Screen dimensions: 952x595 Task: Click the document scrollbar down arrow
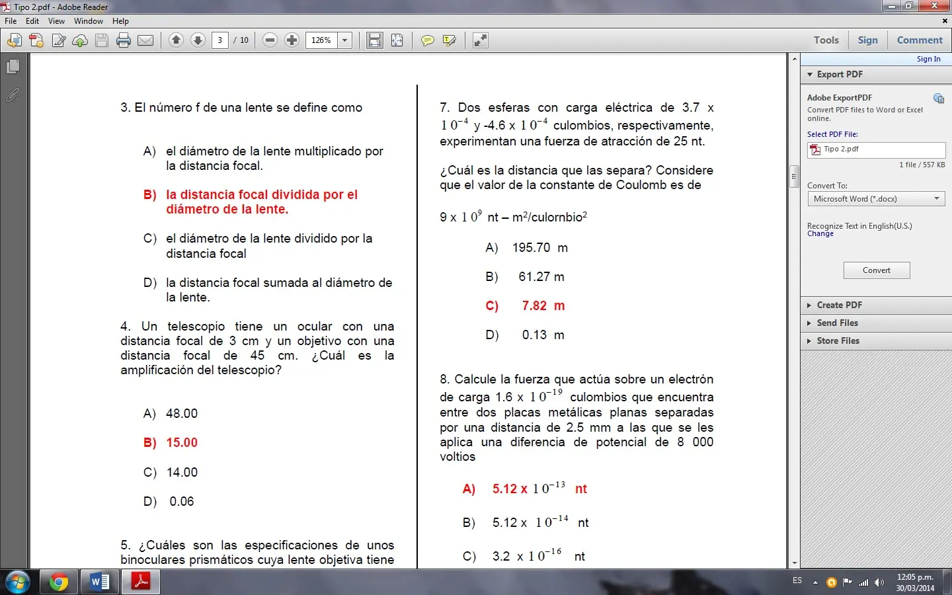point(795,563)
